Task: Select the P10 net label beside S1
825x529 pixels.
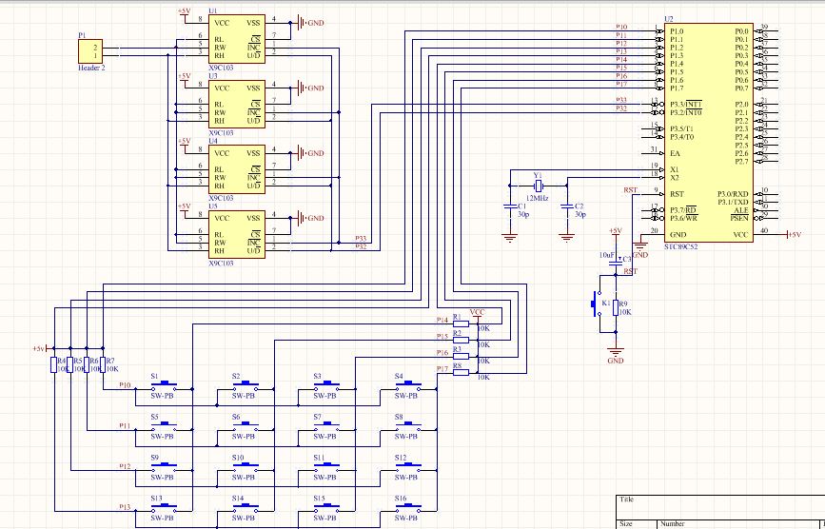Action: point(126,385)
